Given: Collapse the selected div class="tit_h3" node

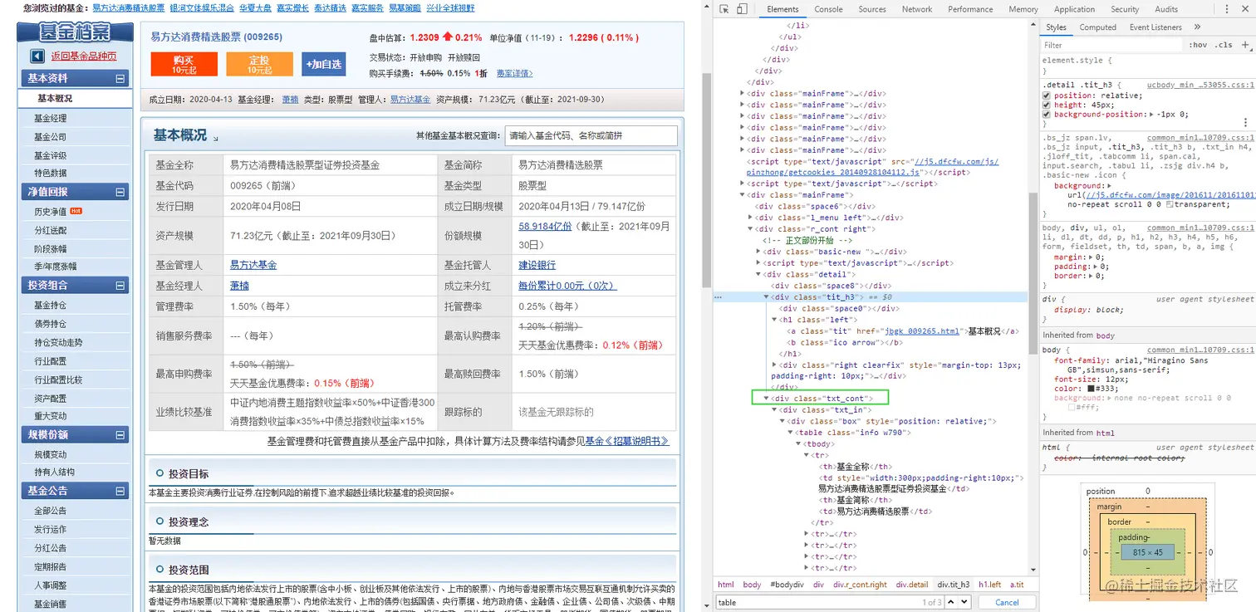Looking at the screenshot, I should 766,296.
